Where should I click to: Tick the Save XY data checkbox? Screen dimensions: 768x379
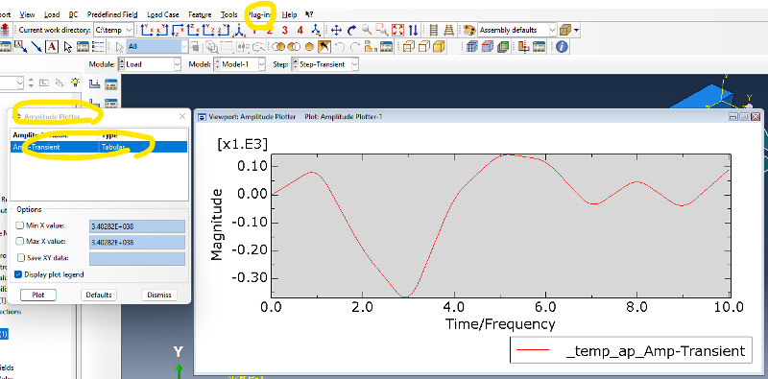click(x=21, y=257)
